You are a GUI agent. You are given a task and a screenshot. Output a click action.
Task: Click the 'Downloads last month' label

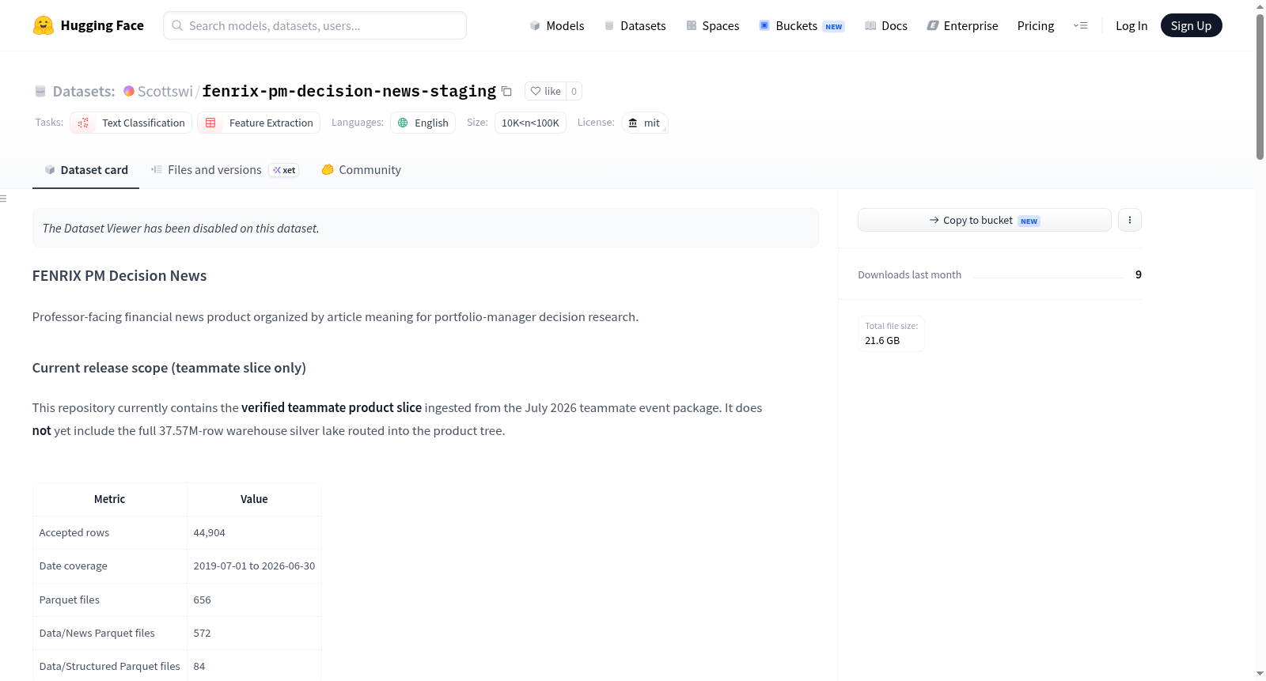pos(910,274)
